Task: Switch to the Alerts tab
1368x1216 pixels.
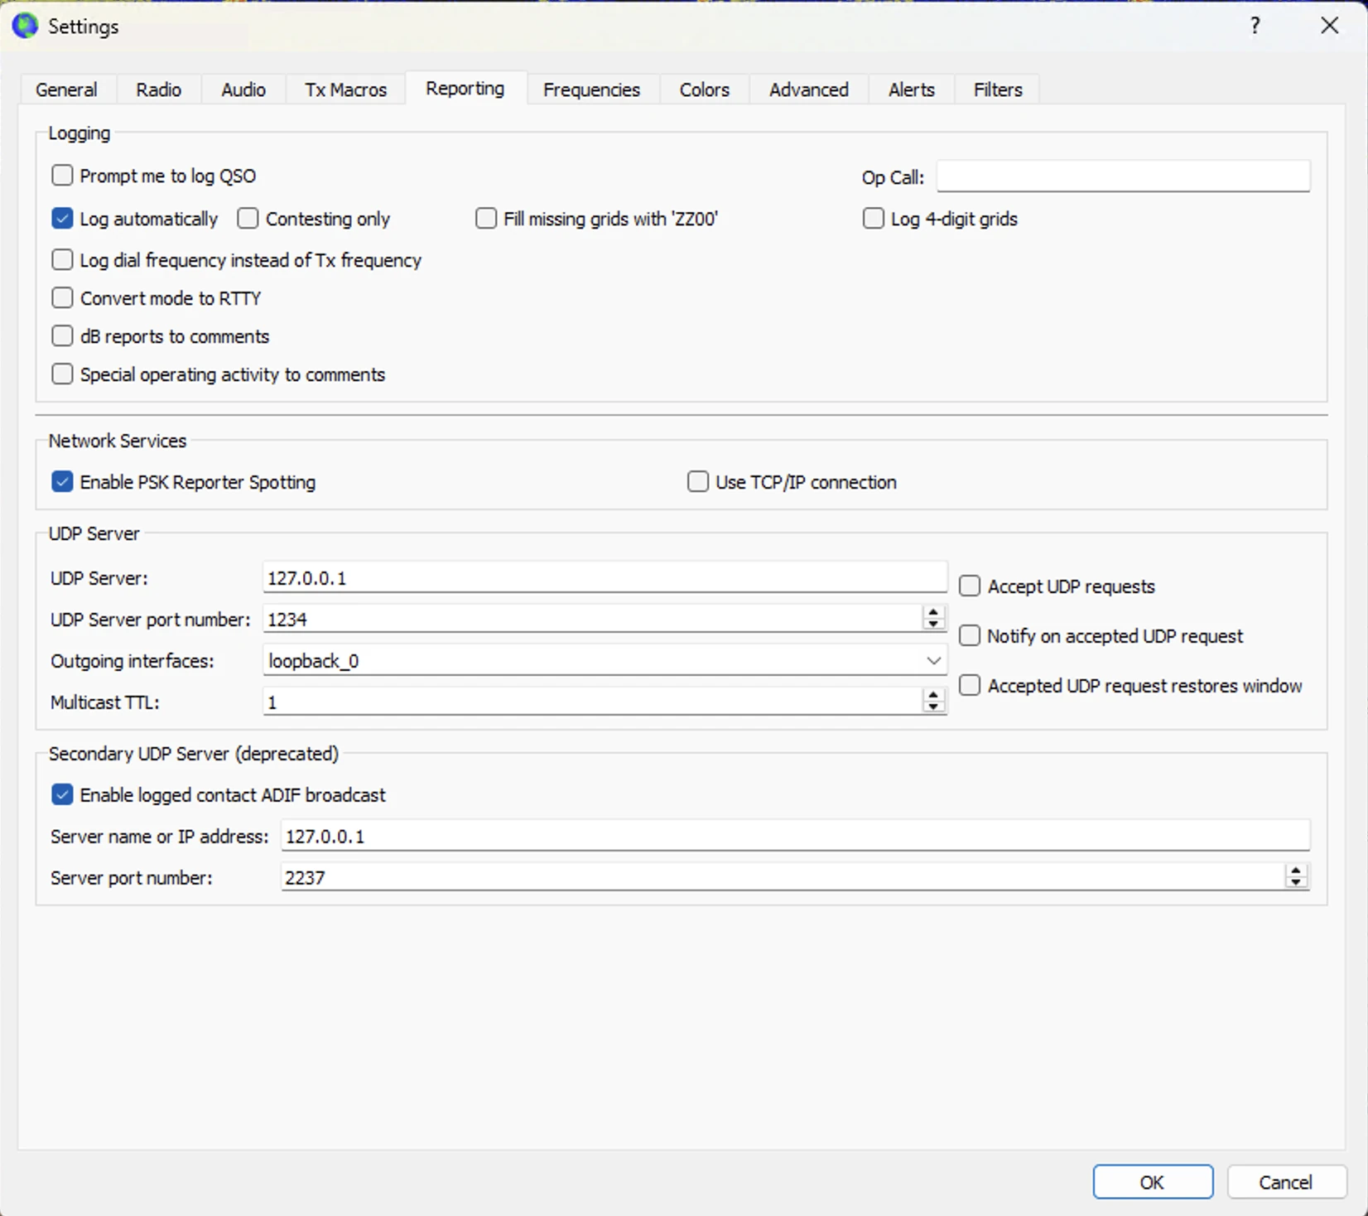Action: pyautogui.click(x=912, y=89)
